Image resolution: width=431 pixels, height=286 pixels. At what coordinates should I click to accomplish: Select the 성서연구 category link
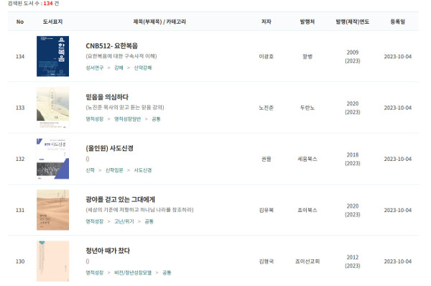[95, 68]
